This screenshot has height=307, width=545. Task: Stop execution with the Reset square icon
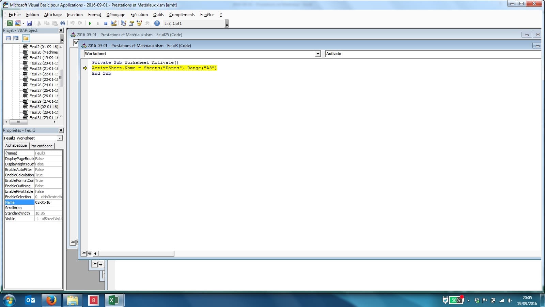tap(106, 23)
